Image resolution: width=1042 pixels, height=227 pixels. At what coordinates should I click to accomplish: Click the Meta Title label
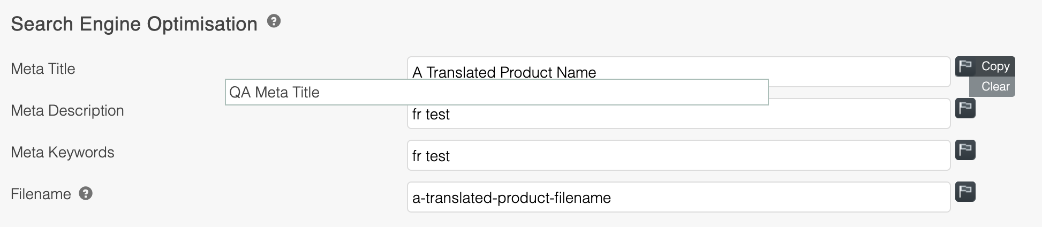click(x=43, y=69)
